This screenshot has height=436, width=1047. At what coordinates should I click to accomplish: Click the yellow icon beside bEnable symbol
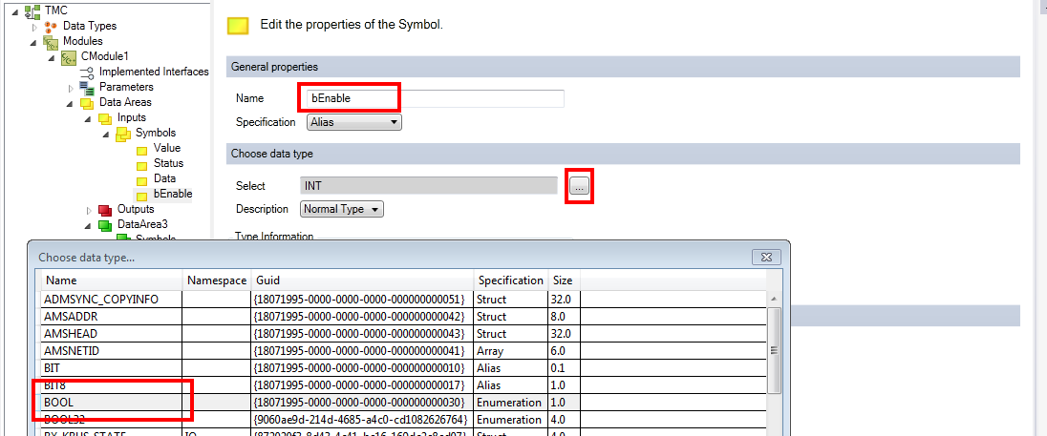pos(141,195)
